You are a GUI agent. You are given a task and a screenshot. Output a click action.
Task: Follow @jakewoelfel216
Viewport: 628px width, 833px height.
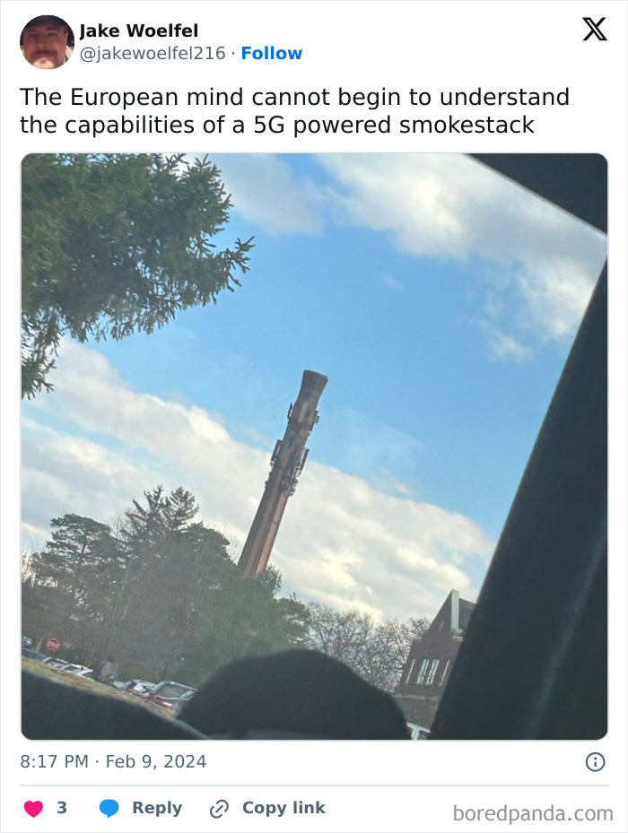point(272,53)
